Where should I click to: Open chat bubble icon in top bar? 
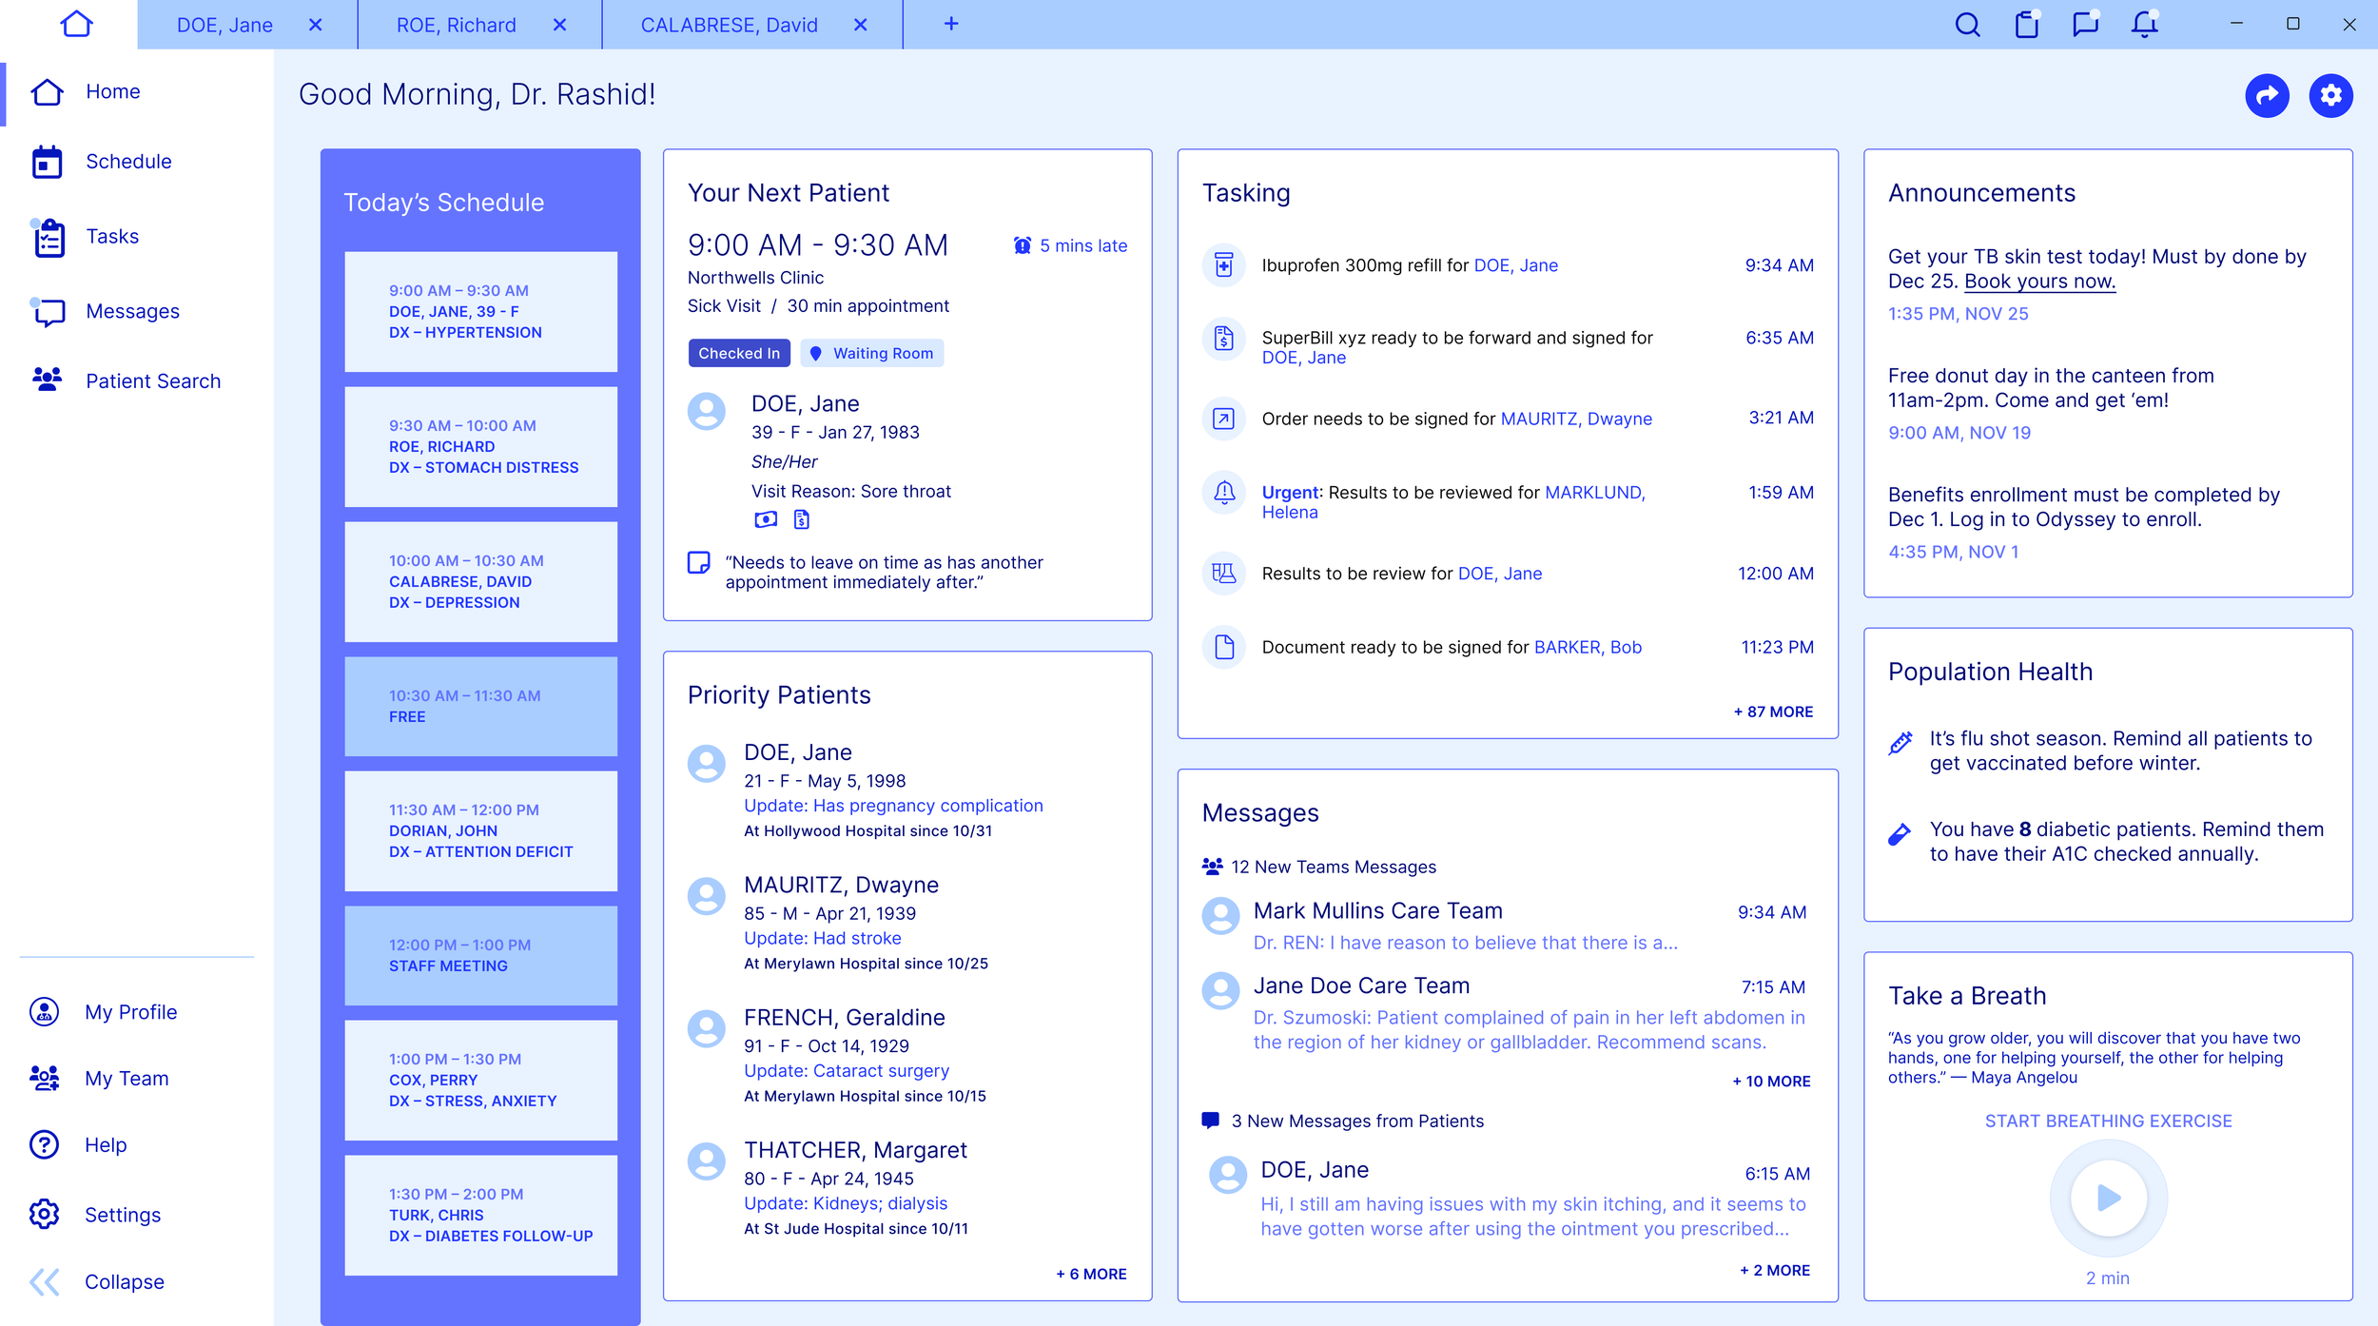pos(2085,25)
